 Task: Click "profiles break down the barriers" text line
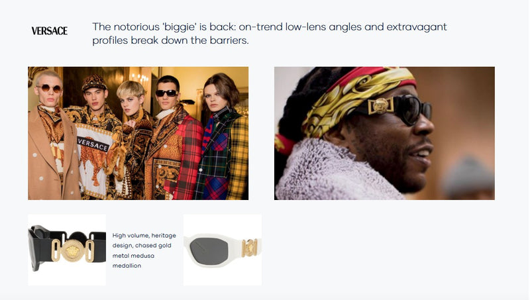pyautogui.click(x=170, y=40)
